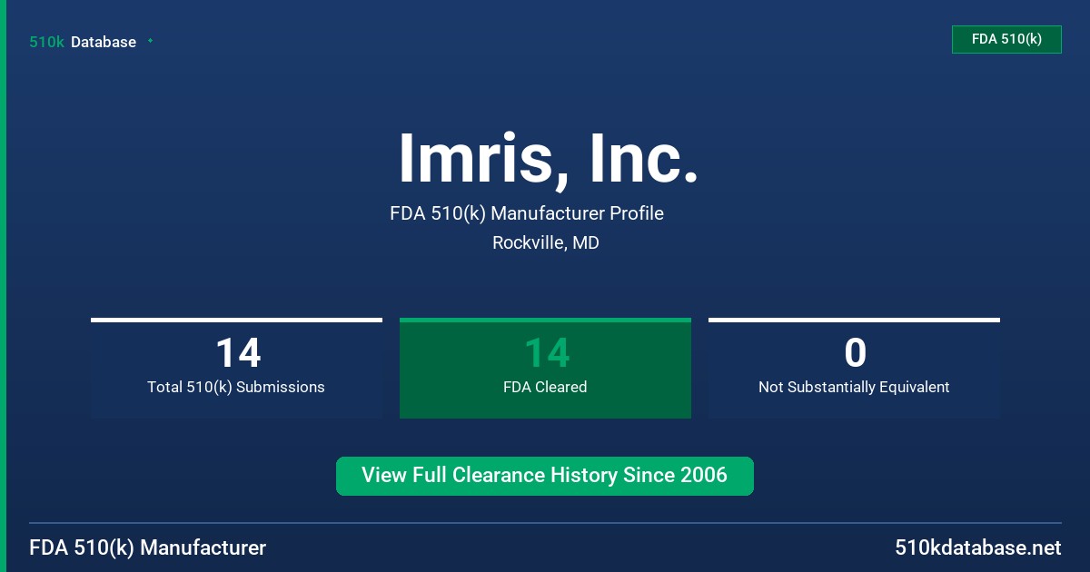Select the green FDA Cleared card

[545, 368]
